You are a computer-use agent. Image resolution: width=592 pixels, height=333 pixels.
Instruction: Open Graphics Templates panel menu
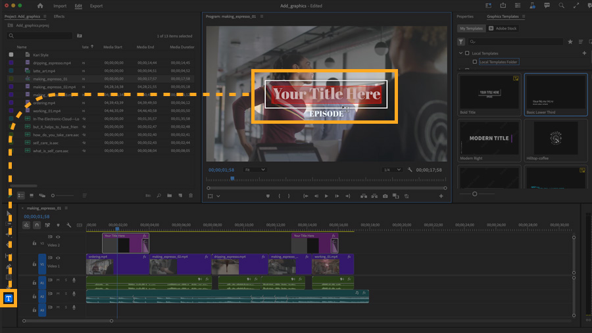pos(524,16)
